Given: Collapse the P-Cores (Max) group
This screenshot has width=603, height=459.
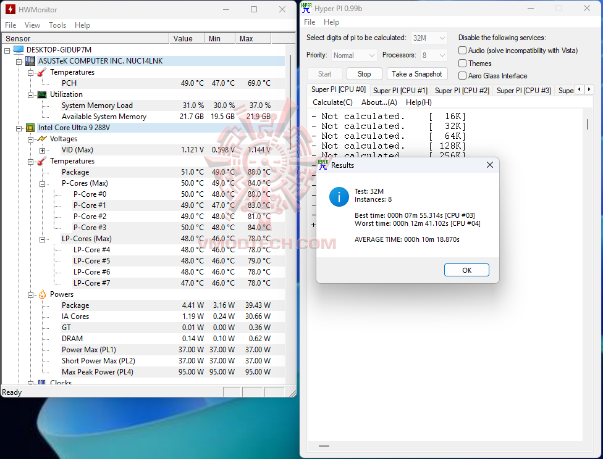Looking at the screenshot, I should [x=42, y=184].
